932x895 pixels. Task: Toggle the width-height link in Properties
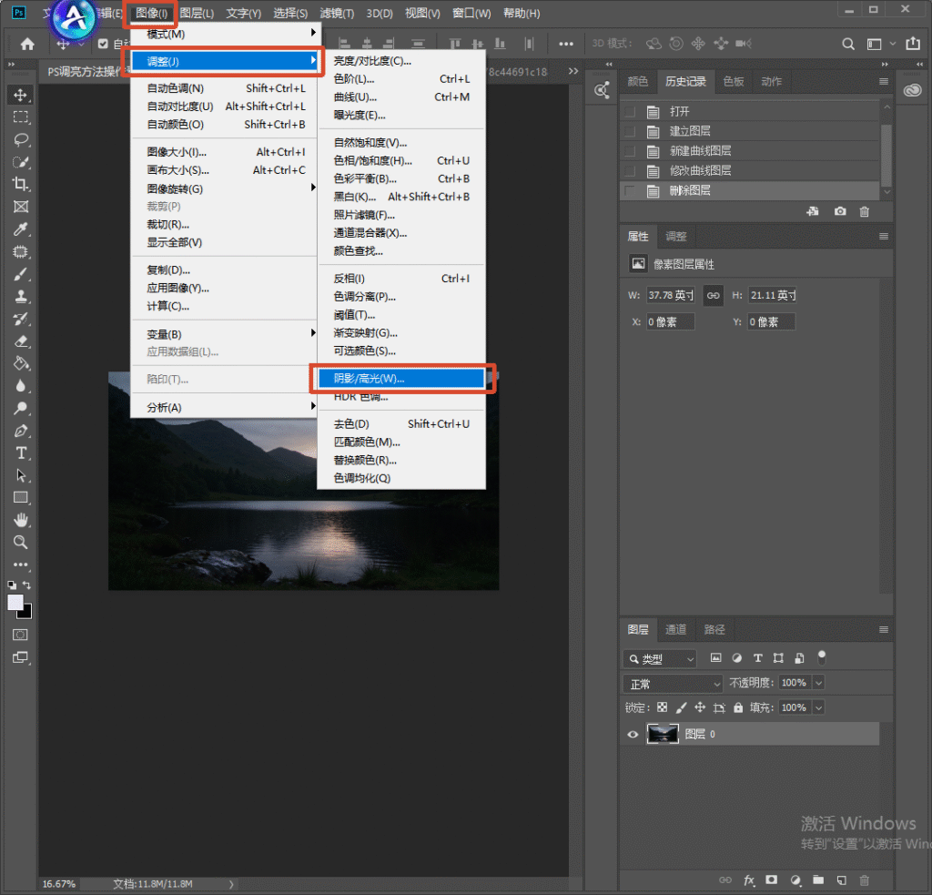pyautogui.click(x=714, y=296)
